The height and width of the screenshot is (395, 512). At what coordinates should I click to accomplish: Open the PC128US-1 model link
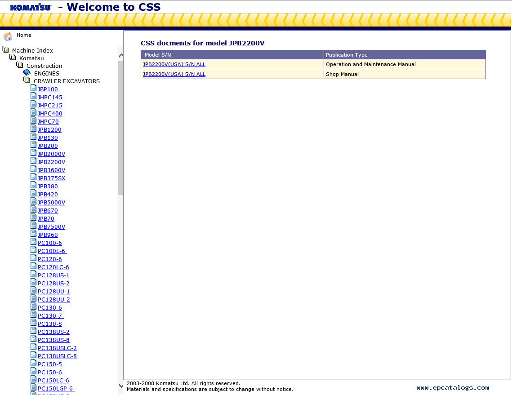coord(53,275)
